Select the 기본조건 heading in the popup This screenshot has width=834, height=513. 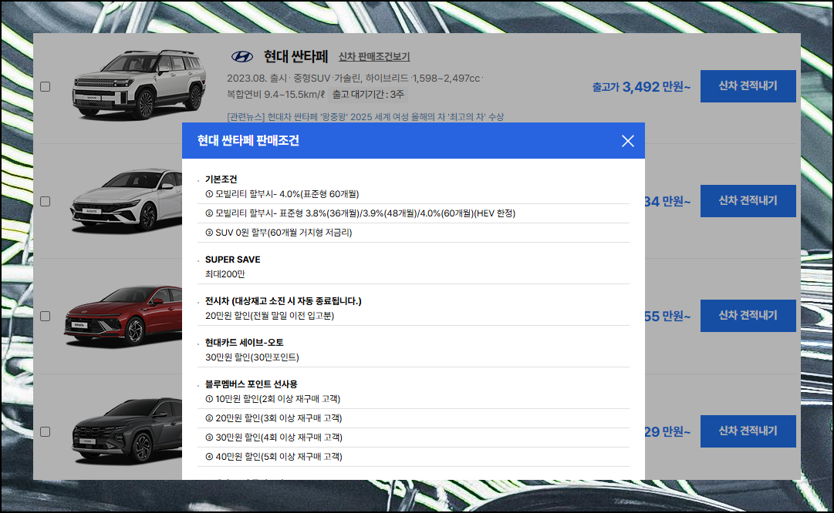pos(221,179)
